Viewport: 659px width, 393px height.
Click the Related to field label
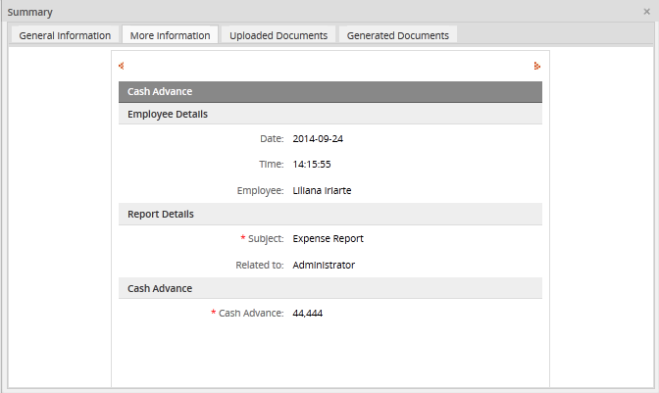[259, 265]
